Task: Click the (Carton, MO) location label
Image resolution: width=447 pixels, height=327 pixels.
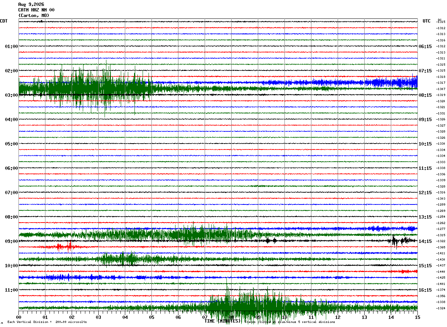Action: point(34,16)
